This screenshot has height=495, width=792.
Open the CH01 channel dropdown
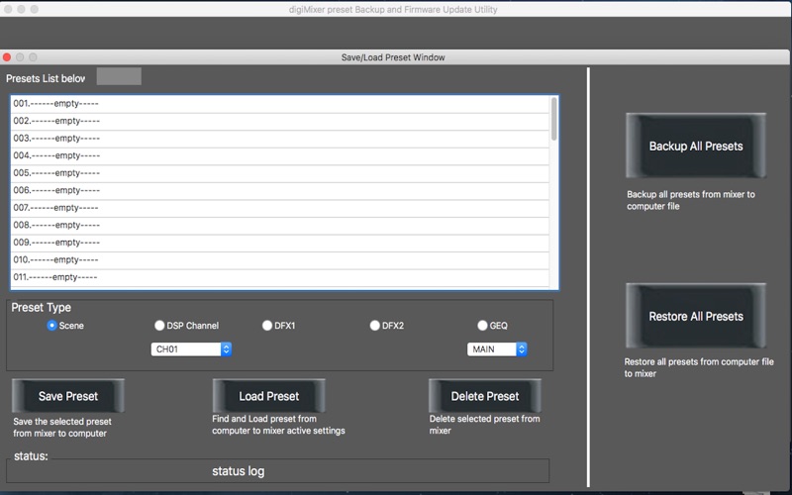pos(191,349)
